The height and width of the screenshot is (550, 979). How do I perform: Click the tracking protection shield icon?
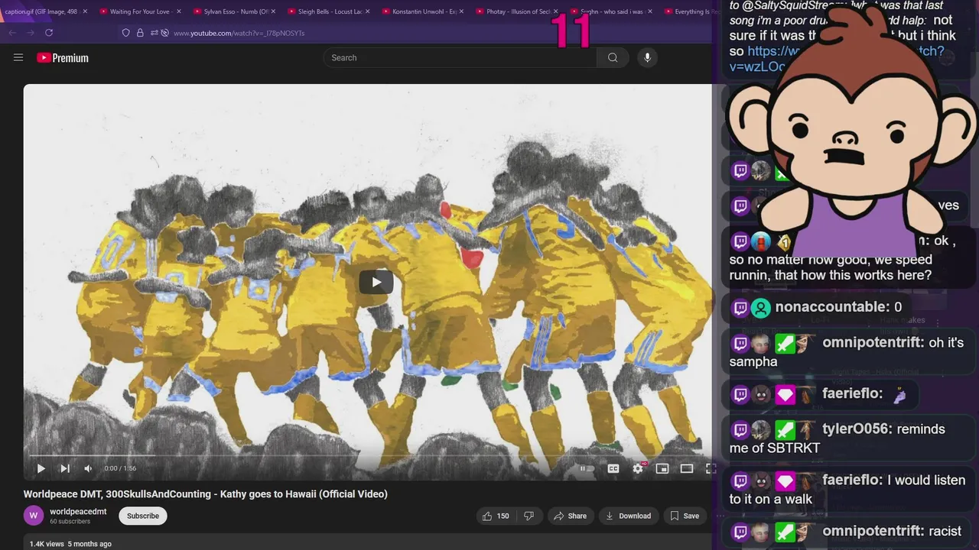126,33
